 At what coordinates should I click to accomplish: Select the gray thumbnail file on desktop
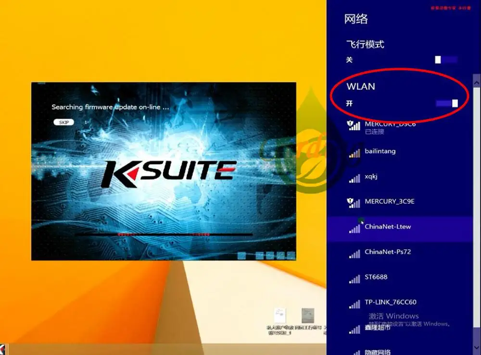pos(308,316)
